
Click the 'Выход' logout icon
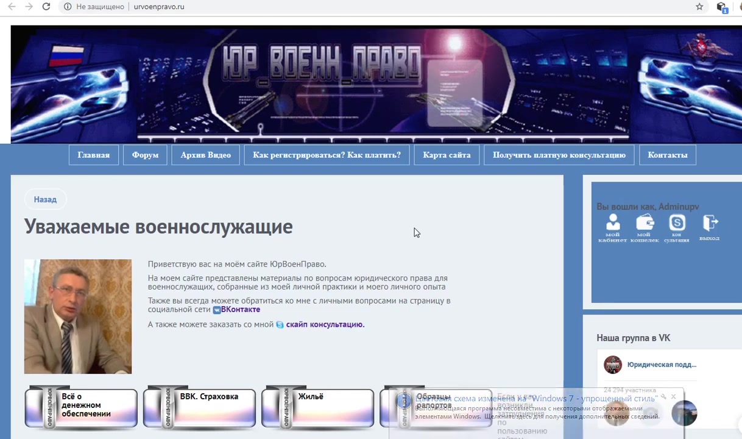click(x=710, y=228)
